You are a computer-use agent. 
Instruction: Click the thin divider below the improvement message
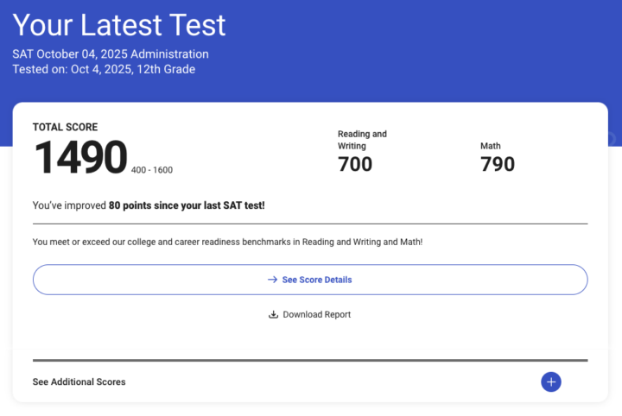click(310, 224)
